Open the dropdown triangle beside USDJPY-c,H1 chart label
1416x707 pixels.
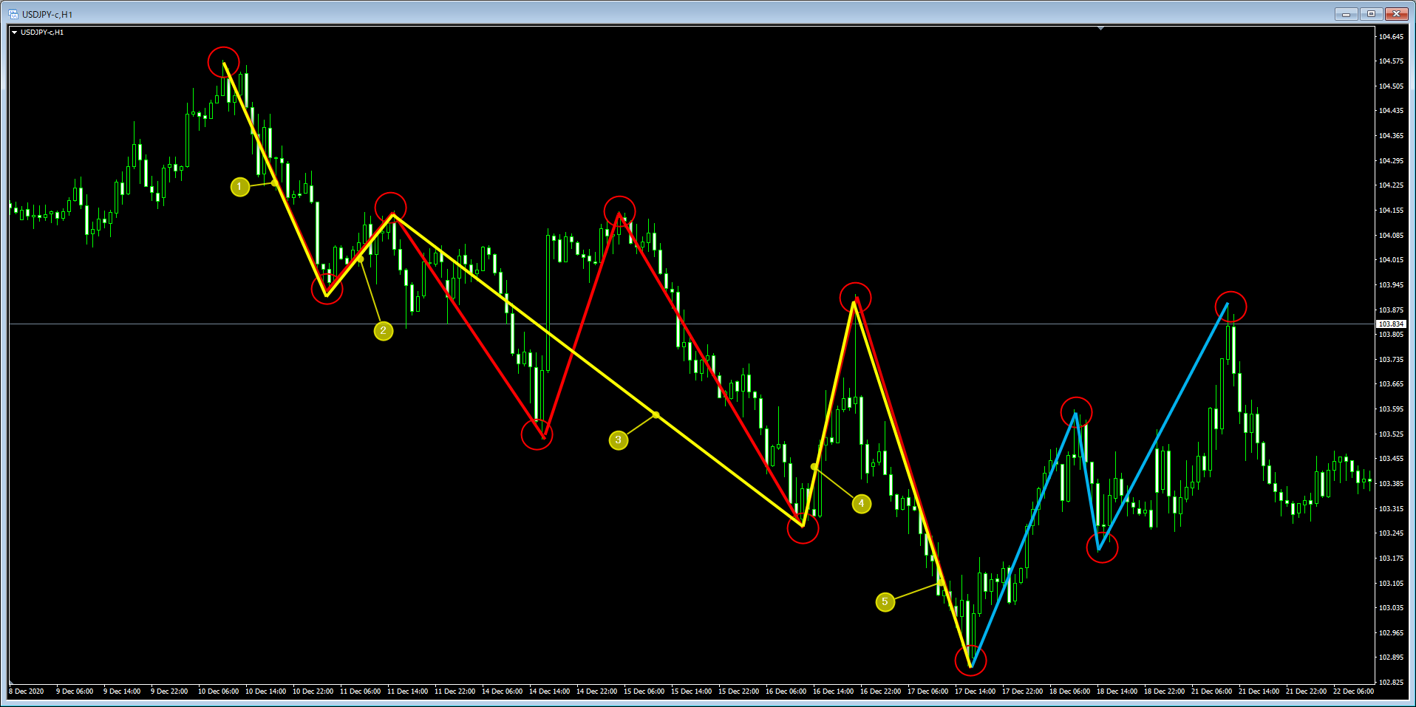point(14,33)
